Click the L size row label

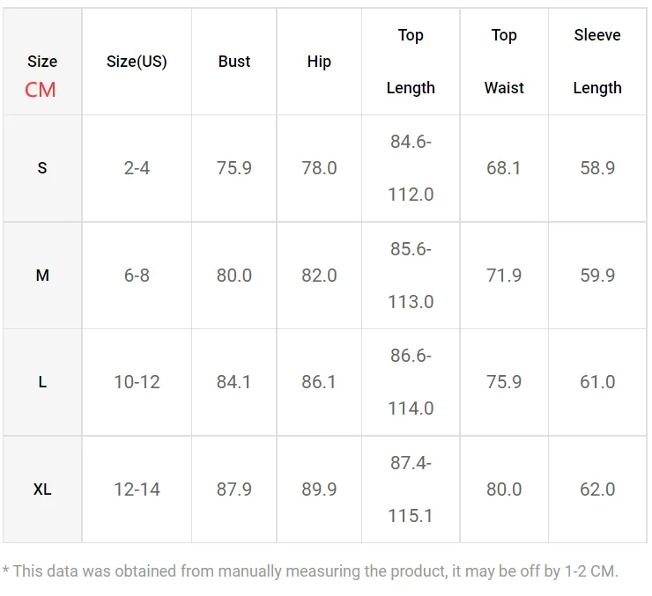coord(42,382)
